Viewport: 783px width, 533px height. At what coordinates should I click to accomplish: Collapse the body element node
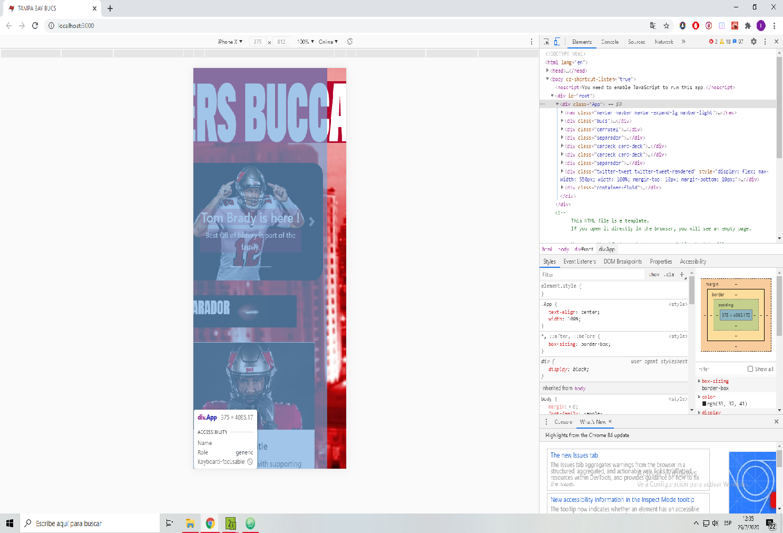click(547, 79)
